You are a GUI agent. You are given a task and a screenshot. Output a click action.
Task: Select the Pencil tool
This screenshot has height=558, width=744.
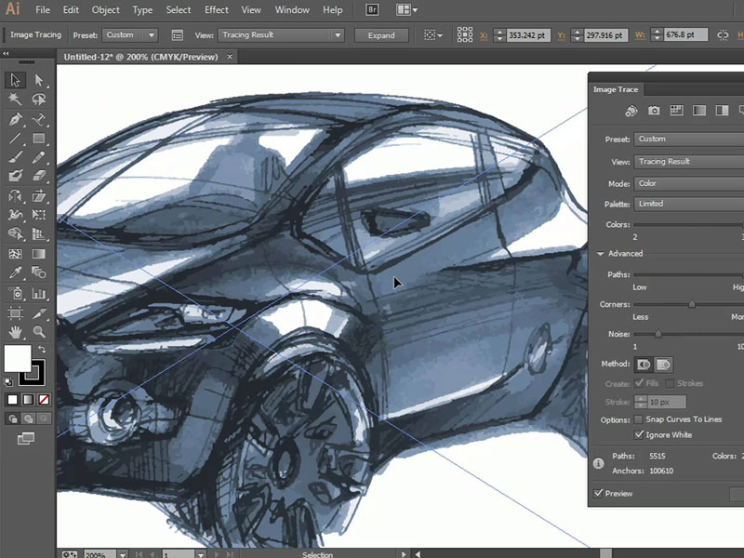pos(39,157)
